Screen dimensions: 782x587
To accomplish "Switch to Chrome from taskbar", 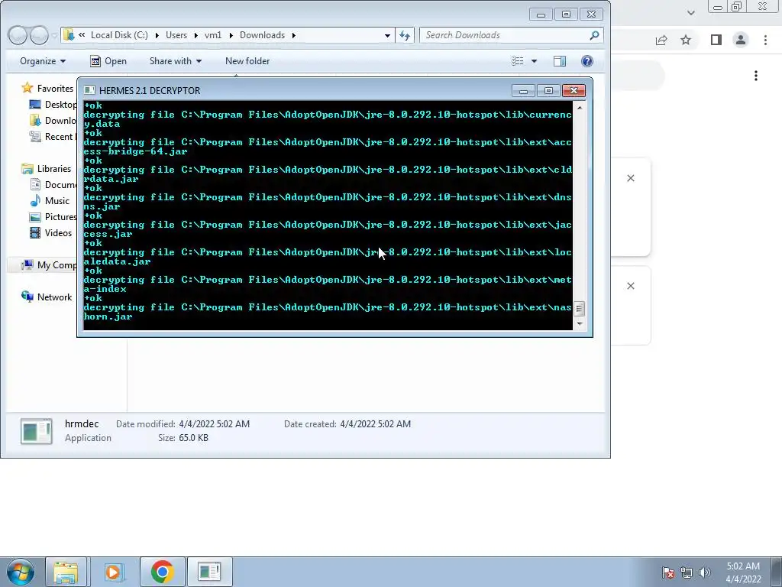I will [x=162, y=572].
